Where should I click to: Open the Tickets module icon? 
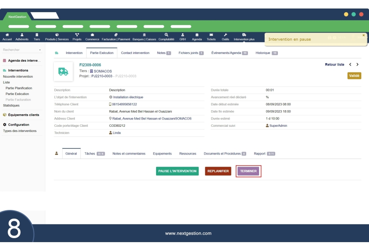coord(211,35)
